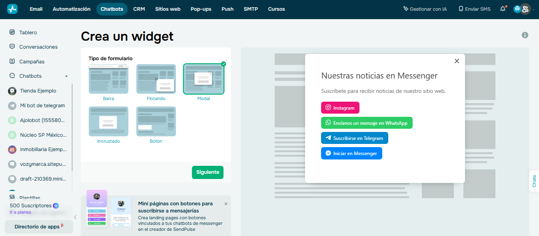Open the Push section
The height and width of the screenshot is (236, 539).
coord(228,9)
